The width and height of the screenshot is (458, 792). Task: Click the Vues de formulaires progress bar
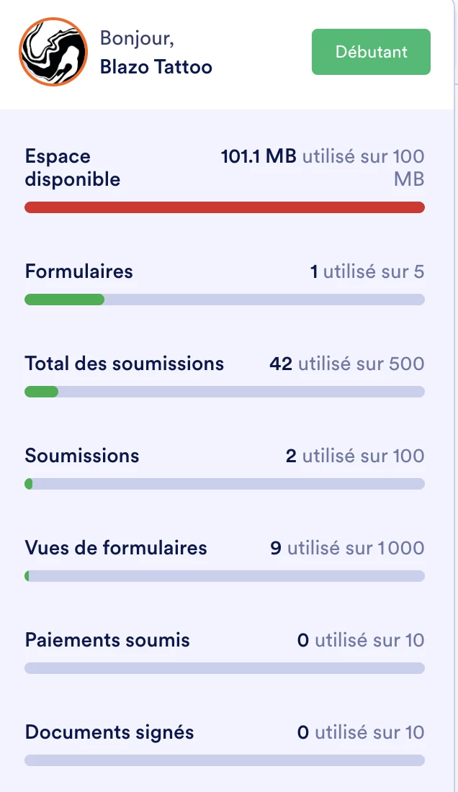click(x=225, y=575)
